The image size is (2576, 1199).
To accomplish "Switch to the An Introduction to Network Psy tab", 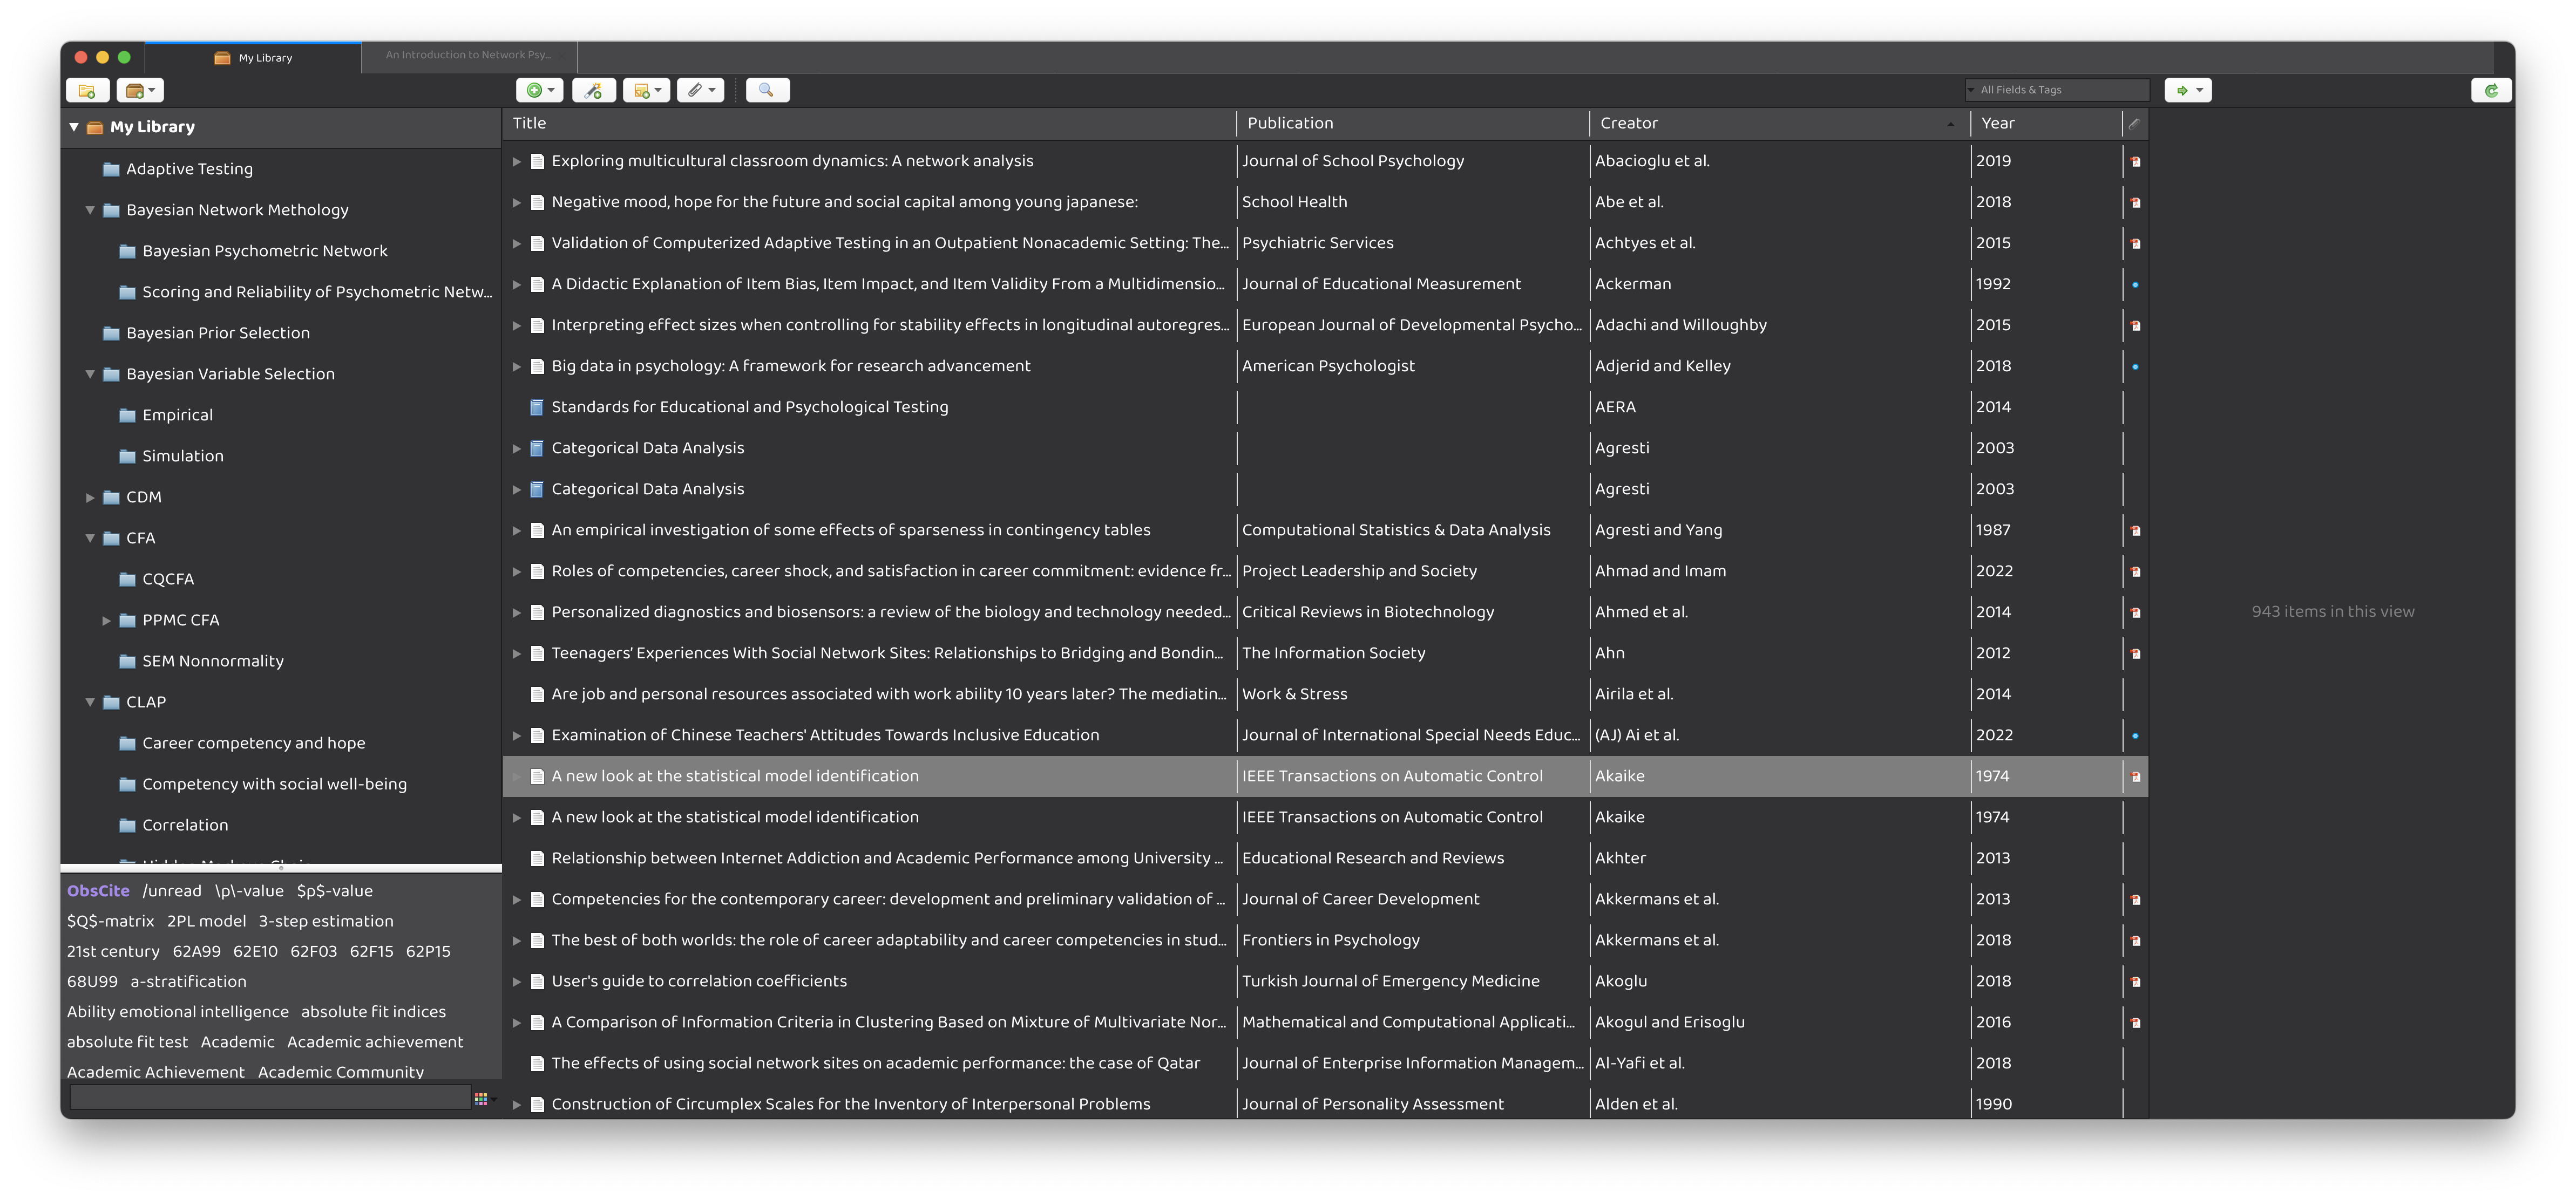I will tap(468, 55).
